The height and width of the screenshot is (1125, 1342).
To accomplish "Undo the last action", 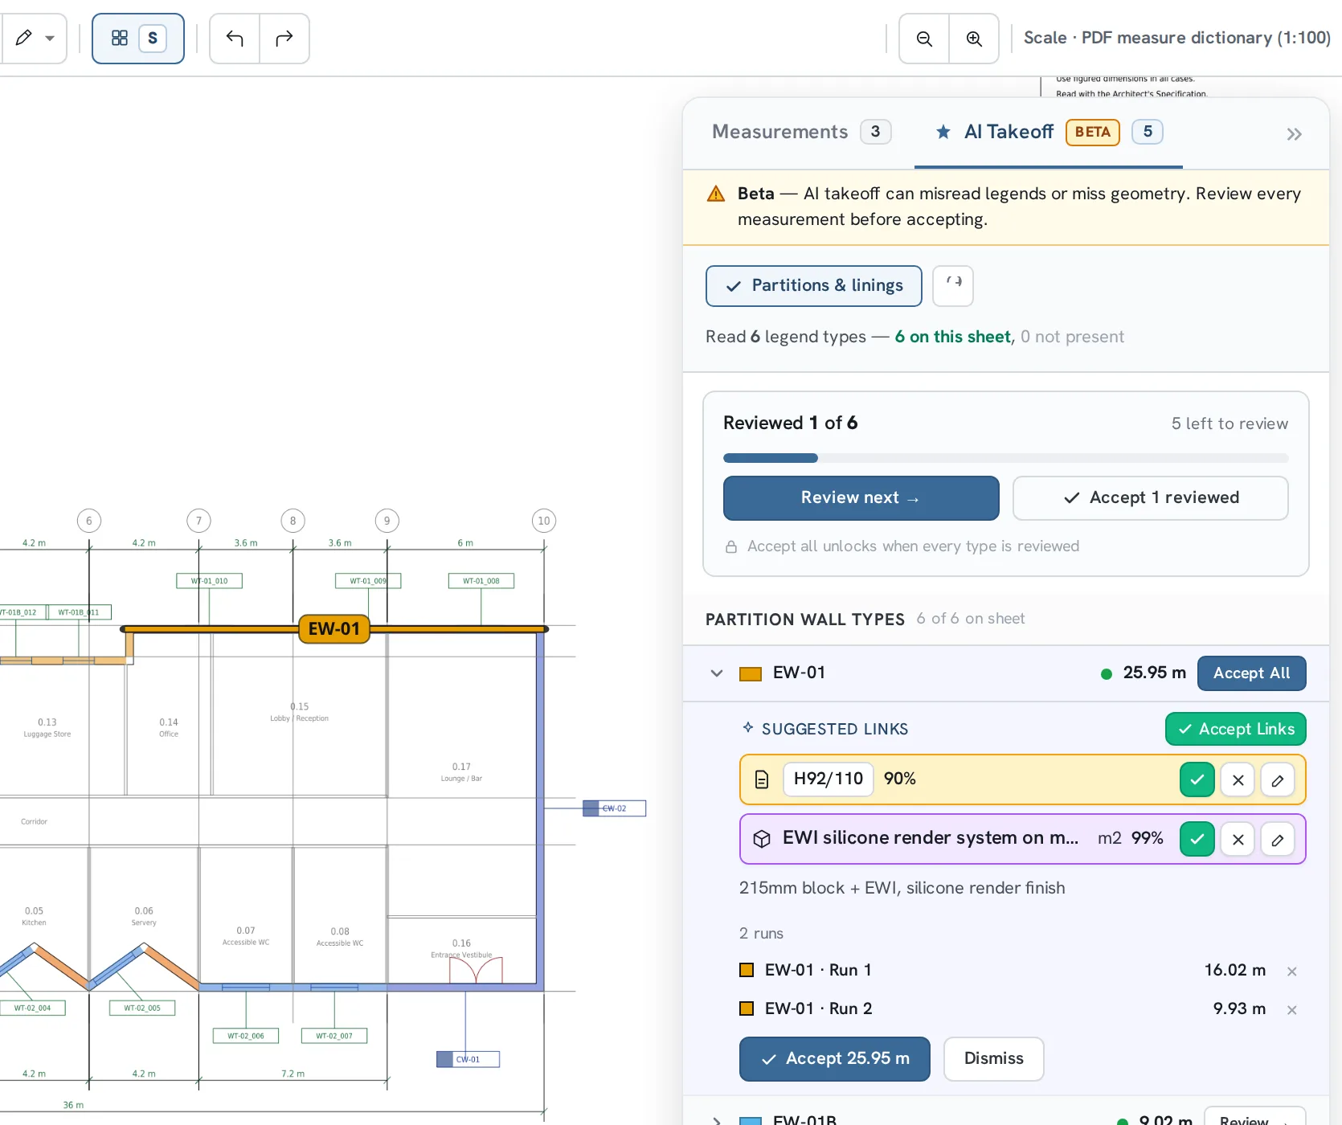I will (235, 39).
